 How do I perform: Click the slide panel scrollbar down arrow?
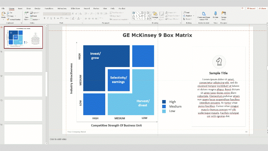point(46,143)
